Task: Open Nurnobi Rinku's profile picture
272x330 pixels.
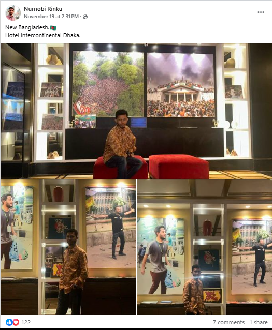Action: [13, 13]
